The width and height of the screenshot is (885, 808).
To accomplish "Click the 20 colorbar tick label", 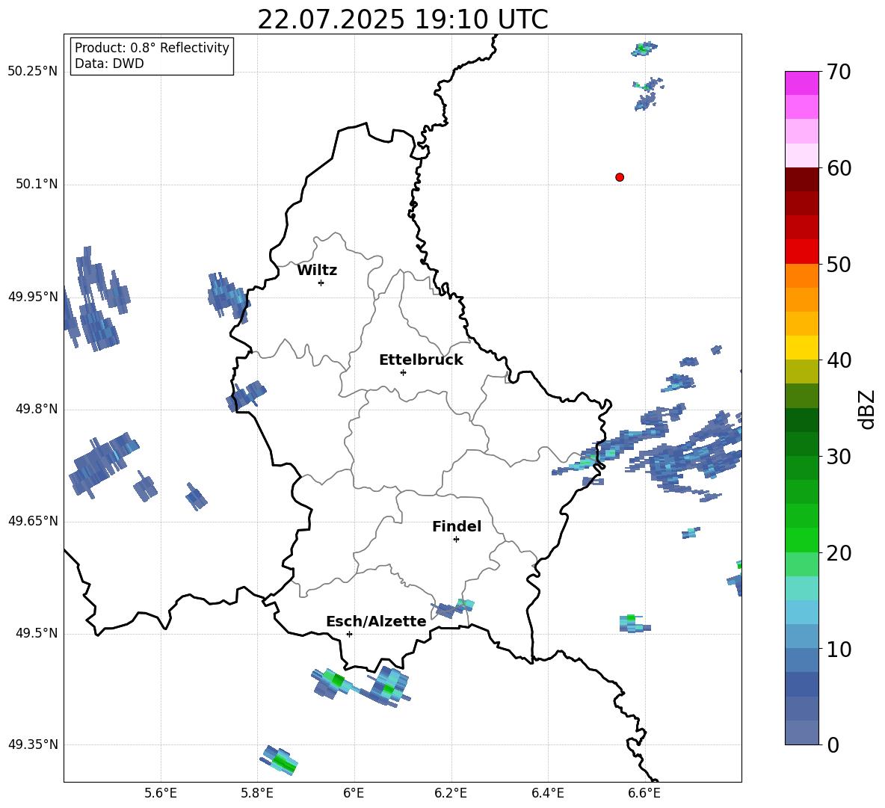I will 839,553.
